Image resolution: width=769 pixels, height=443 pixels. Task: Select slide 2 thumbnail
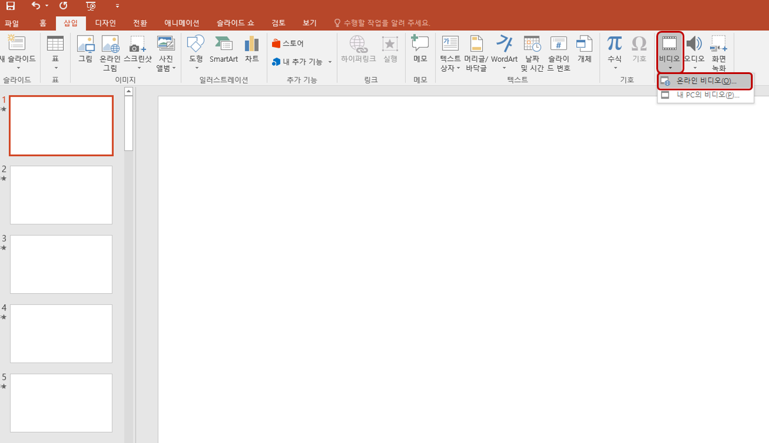[x=61, y=195]
